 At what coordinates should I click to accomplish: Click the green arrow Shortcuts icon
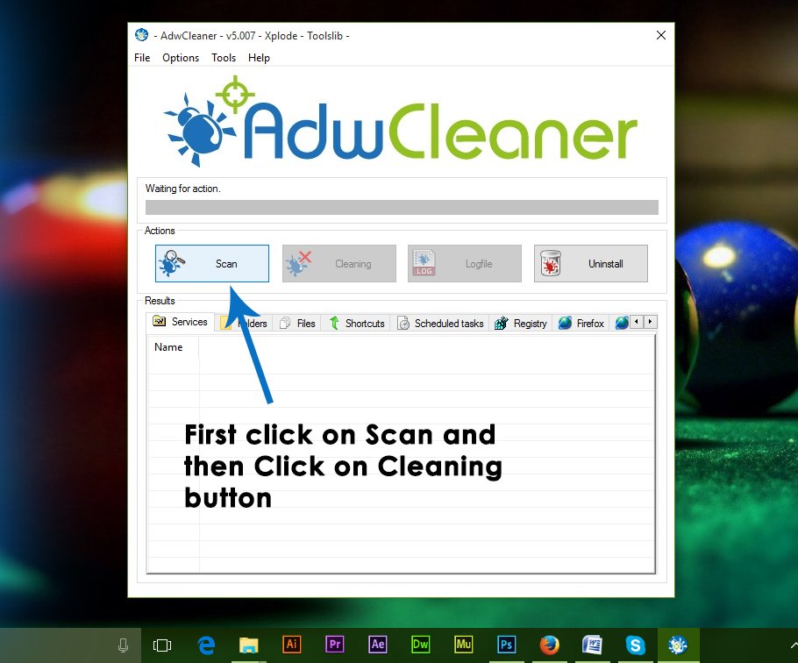(334, 323)
